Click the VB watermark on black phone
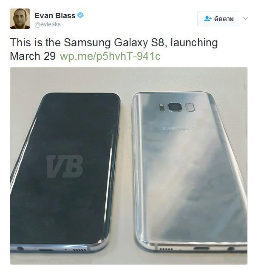This screenshot has width=255, height=268. [x=65, y=166]
